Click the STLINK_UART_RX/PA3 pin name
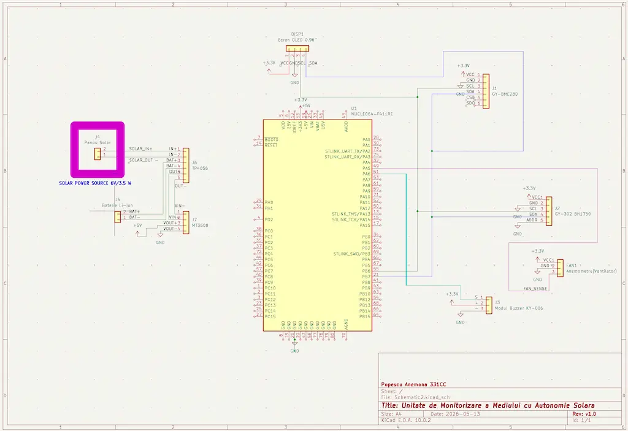Image resolution: width=628 pixels, height=431 pixels. pyautogui.click(x=347, y=157)
